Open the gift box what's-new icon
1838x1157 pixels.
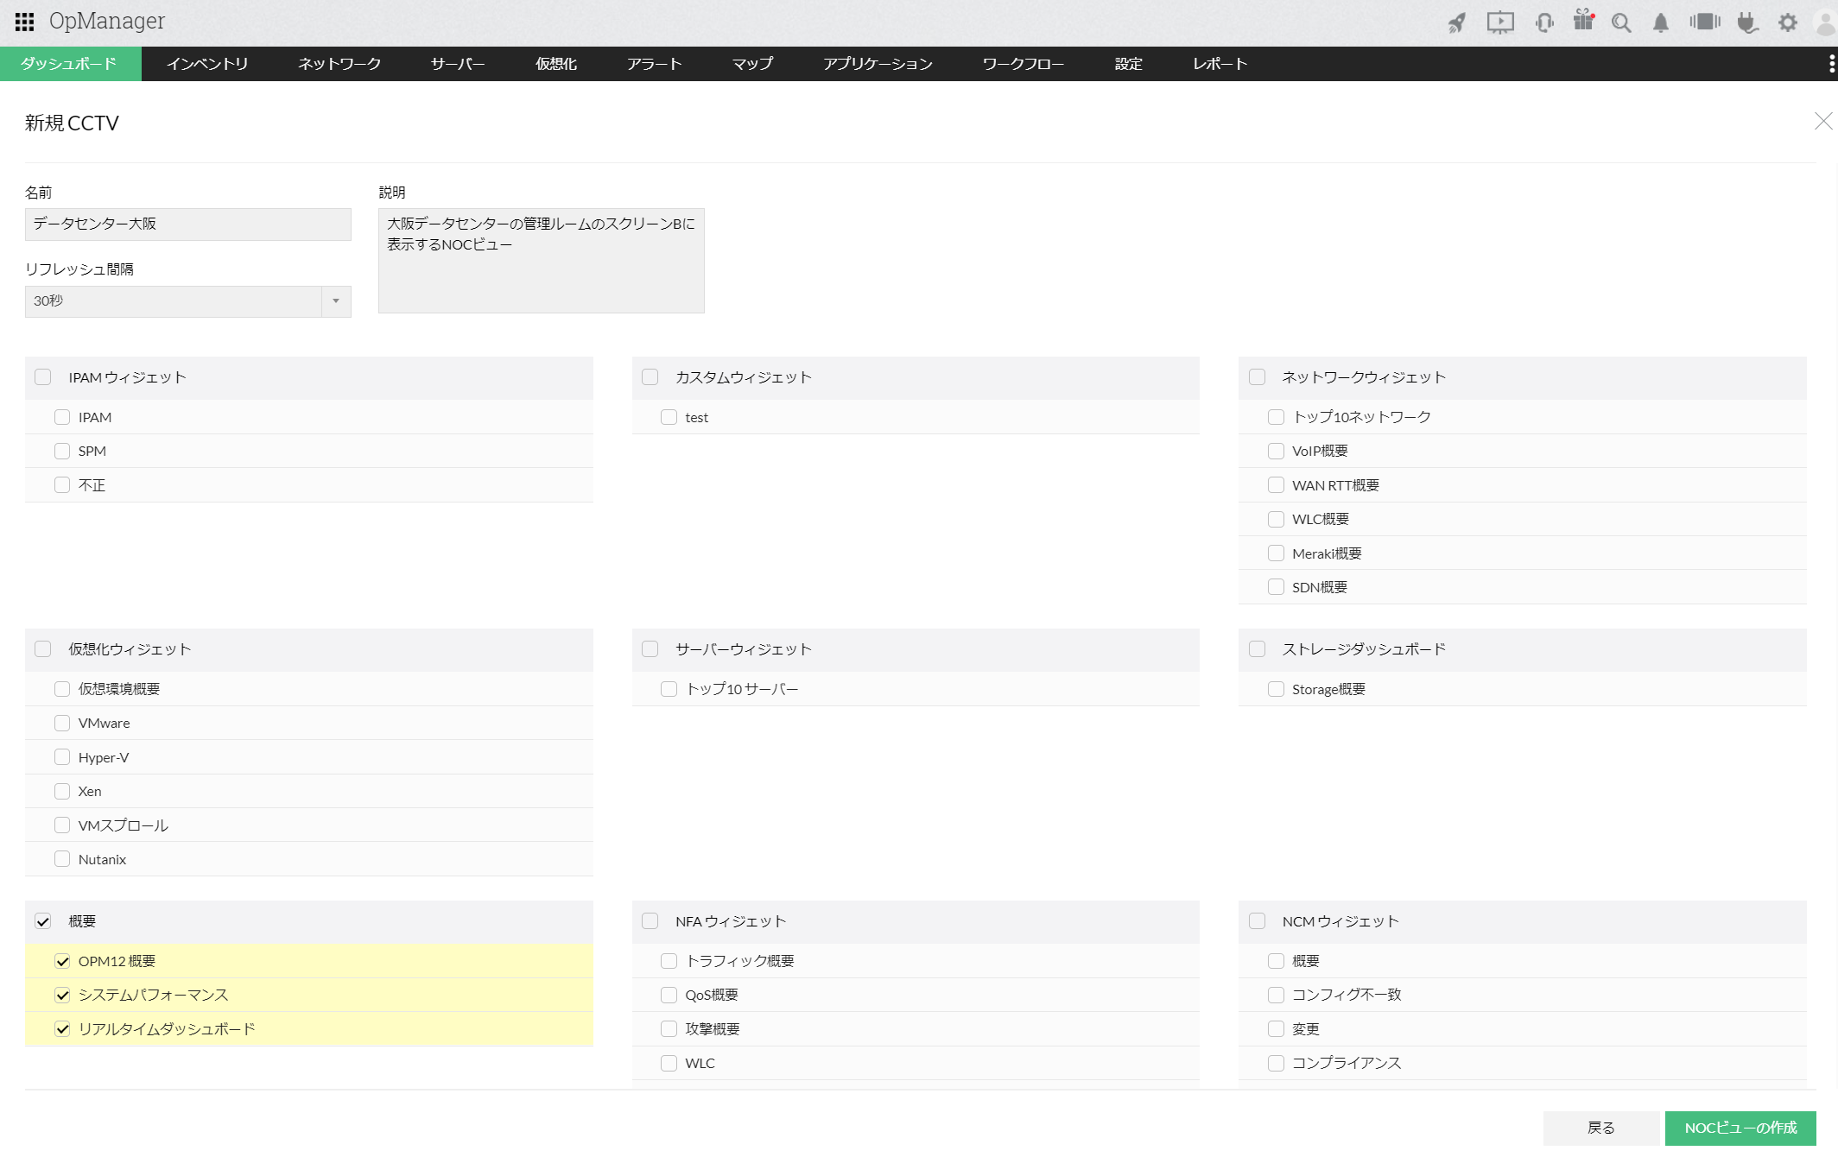coord(1582,21)
